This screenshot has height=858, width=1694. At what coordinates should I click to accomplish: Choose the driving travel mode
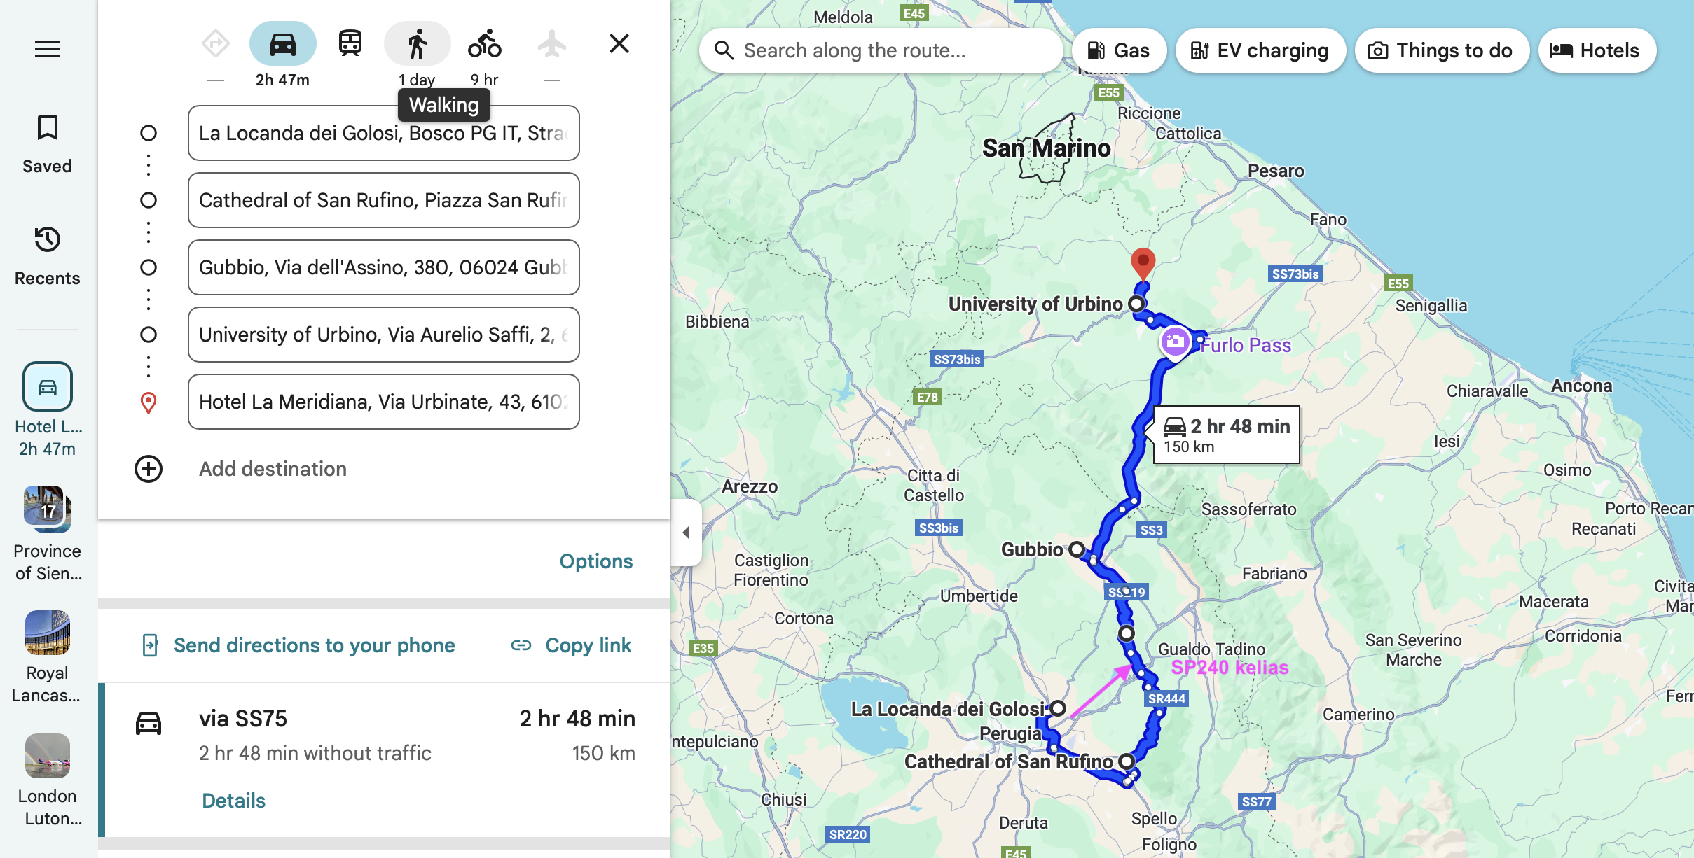tap(282, 44)
